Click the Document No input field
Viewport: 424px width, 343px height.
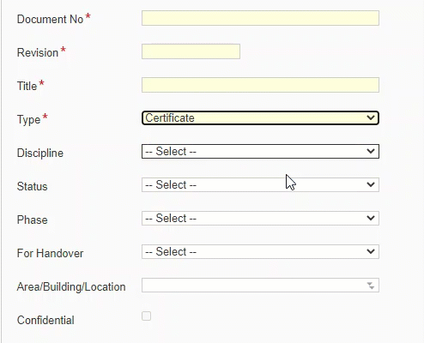(260, 18)
